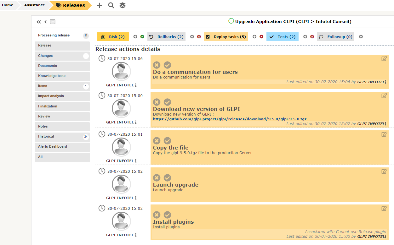Add a new risk with plus icon
Image resolution: width=394 pixels, height=245 pixels.
(x=135, y=37)
